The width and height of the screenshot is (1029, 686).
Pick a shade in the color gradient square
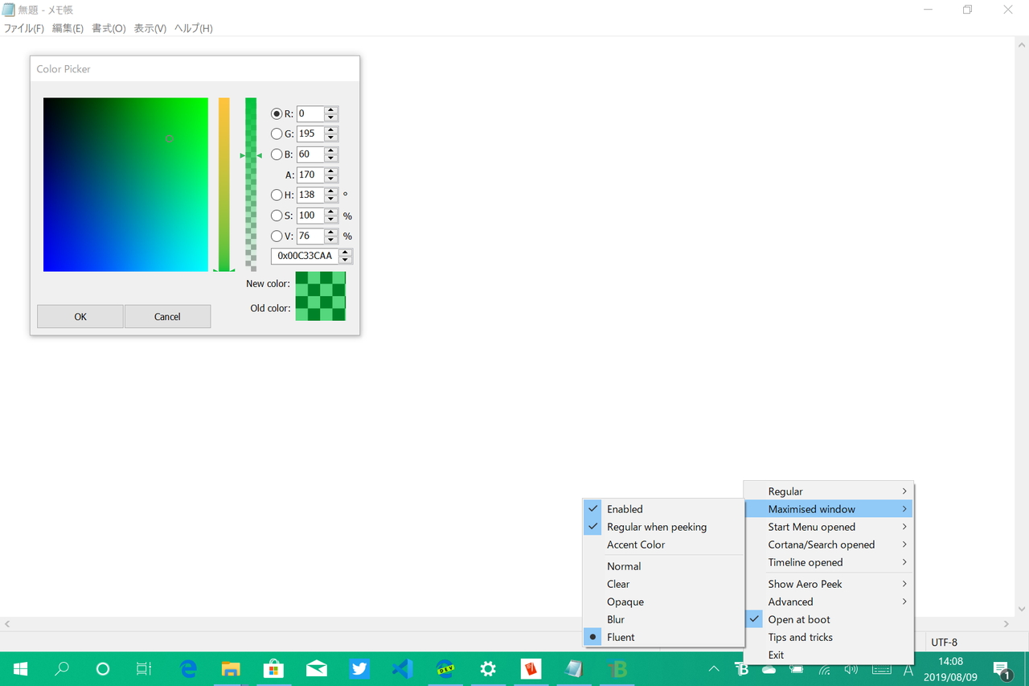coord(125,185)
